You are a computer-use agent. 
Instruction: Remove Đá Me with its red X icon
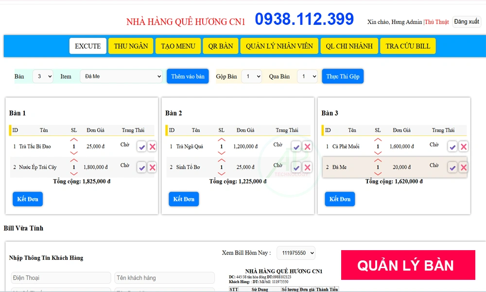[464, 167]
